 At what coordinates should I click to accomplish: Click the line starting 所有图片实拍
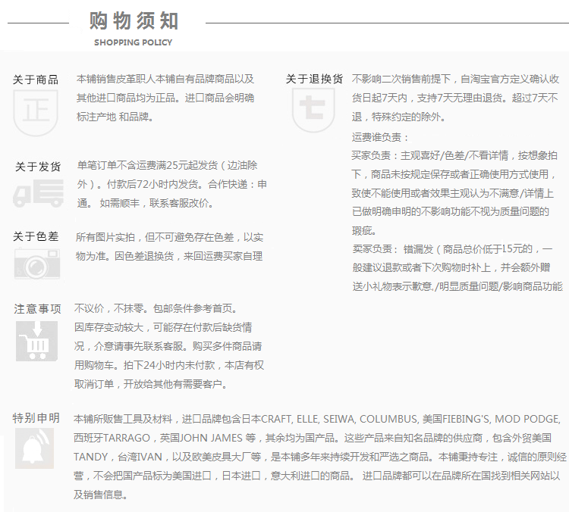click(x=169, y=237)
